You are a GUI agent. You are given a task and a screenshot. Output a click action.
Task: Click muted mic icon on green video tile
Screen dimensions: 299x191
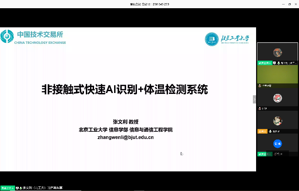259,86
